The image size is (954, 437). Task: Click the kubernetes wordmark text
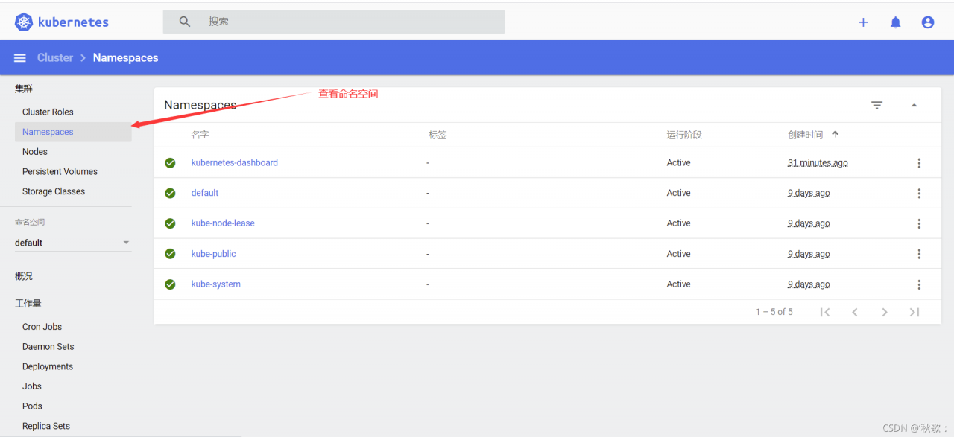[74, 22]
